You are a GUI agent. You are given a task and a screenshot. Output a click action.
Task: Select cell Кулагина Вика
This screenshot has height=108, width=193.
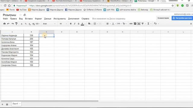click(12, 42)
